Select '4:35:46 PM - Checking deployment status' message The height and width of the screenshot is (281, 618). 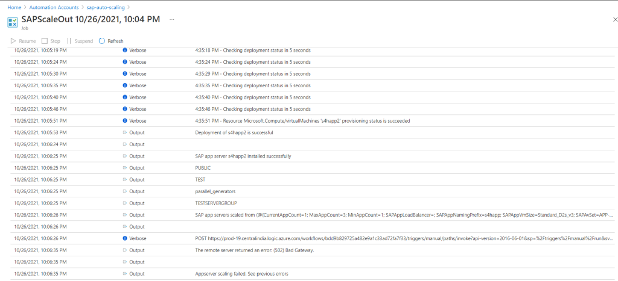coord(253,110)
